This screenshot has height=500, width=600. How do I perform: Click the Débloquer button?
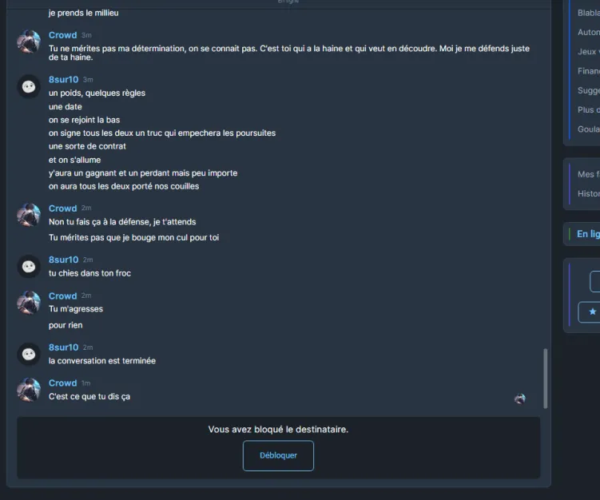(x=278, y=455)
